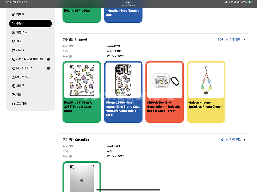
Task: Open the 리워드 rewards menu item
Action: click(30, 14)
